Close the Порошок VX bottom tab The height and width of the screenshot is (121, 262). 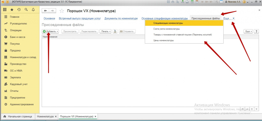click(x=95, y=116)
